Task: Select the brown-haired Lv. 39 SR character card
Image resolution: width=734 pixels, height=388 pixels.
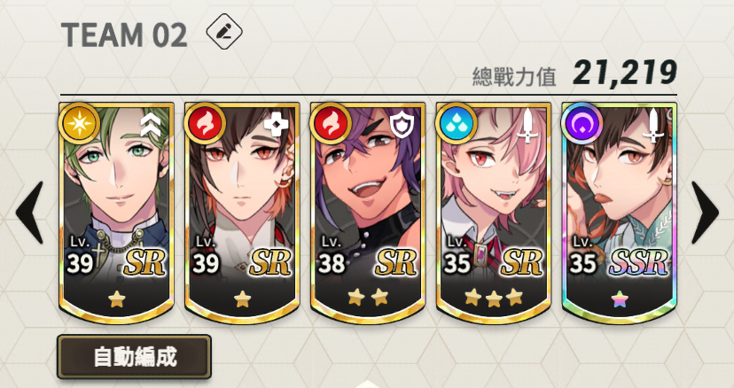Action: click(242, 213)
